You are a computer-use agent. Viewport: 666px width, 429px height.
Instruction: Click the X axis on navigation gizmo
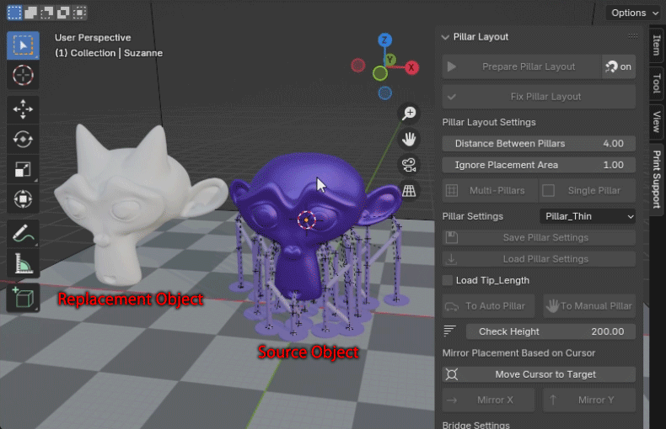click(411, 67)
